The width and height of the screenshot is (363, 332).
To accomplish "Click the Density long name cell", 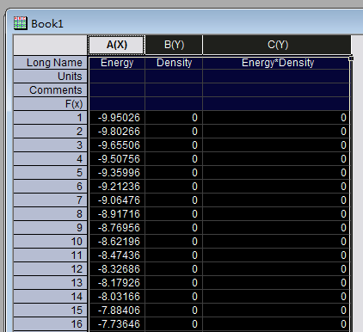I will [174, 63].
